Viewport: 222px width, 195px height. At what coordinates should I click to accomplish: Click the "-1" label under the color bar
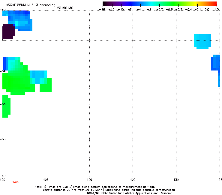point(149,10)
